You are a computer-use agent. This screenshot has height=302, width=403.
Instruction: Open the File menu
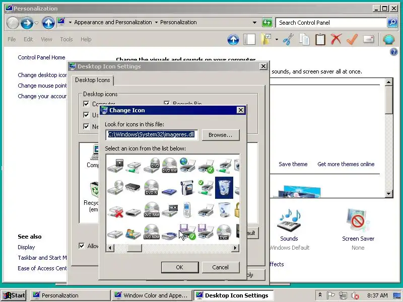(x=12, y=39)
